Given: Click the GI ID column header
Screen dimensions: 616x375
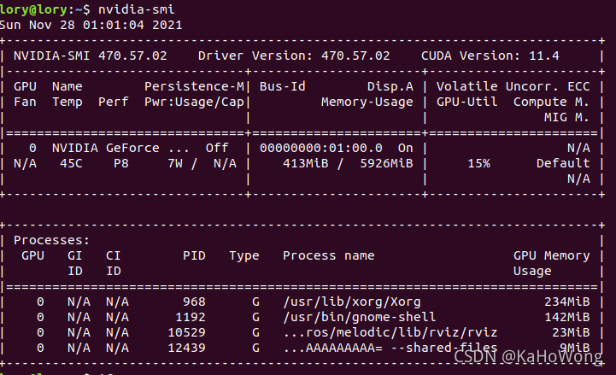Looking at the screenshot, I should tap(74, 263).
